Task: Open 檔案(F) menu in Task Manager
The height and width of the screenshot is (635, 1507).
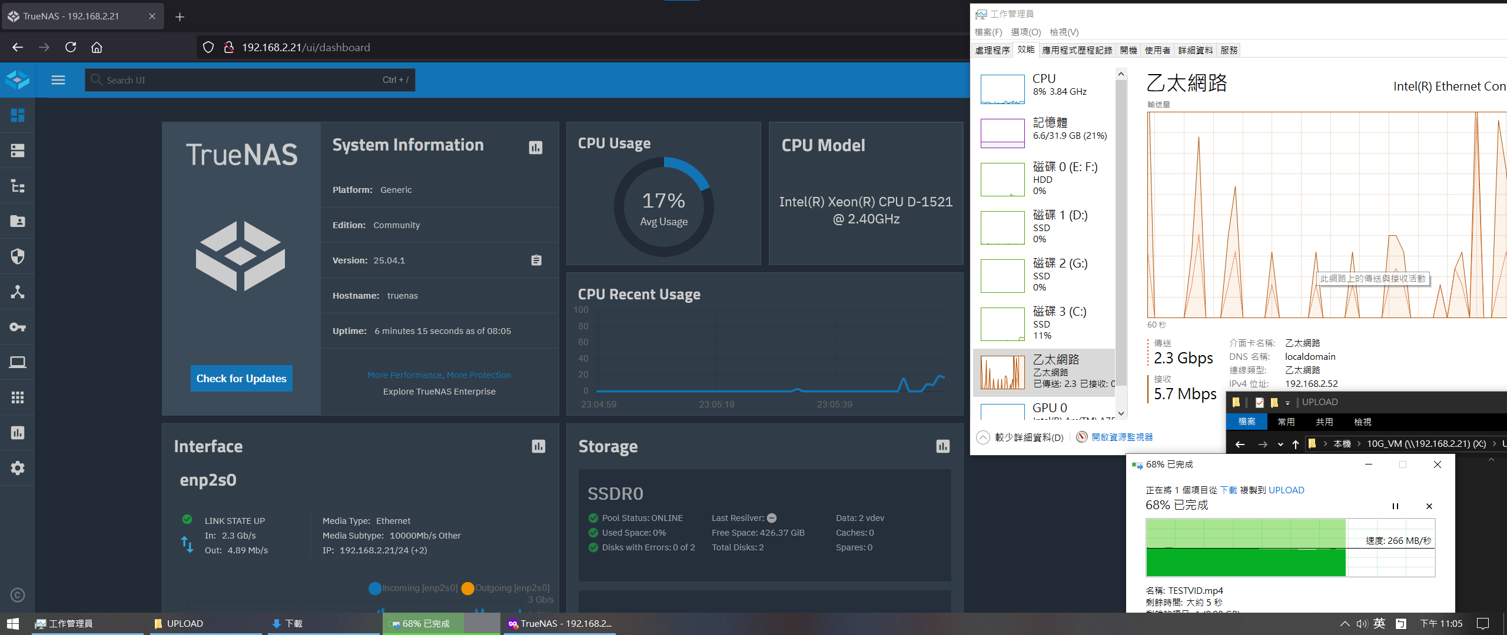Action: click(988, 32)
